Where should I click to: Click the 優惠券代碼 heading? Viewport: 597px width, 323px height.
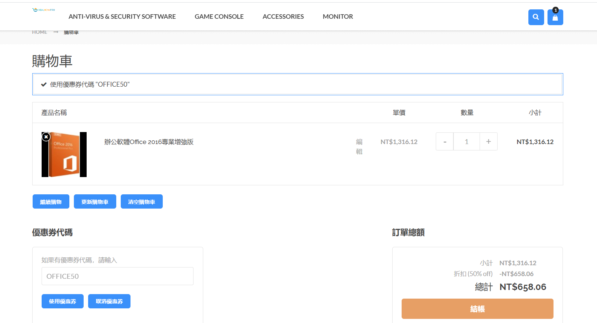[52, 233]
